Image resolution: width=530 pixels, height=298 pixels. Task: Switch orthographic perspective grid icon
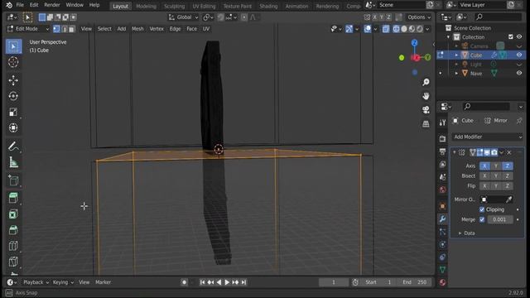click(426, 124)
